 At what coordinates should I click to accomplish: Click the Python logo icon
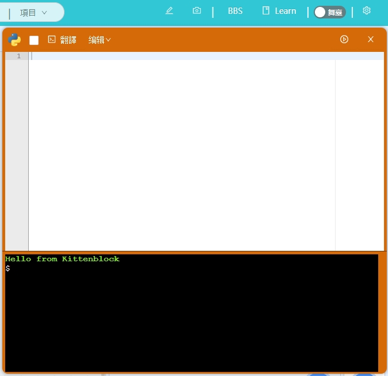(15, 40)
